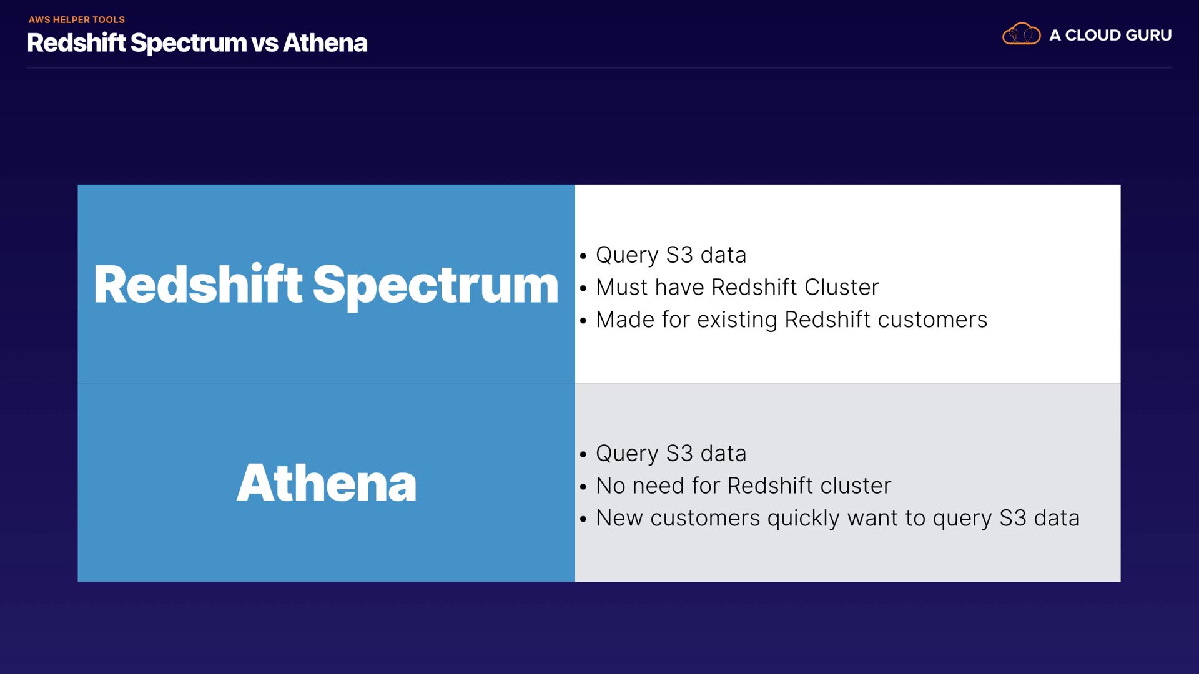Image resolution: width=1199 pixels, height=674 pixels.
Task: Select the Query S3 data line in the Athena row
Action: tap(671, 454)
